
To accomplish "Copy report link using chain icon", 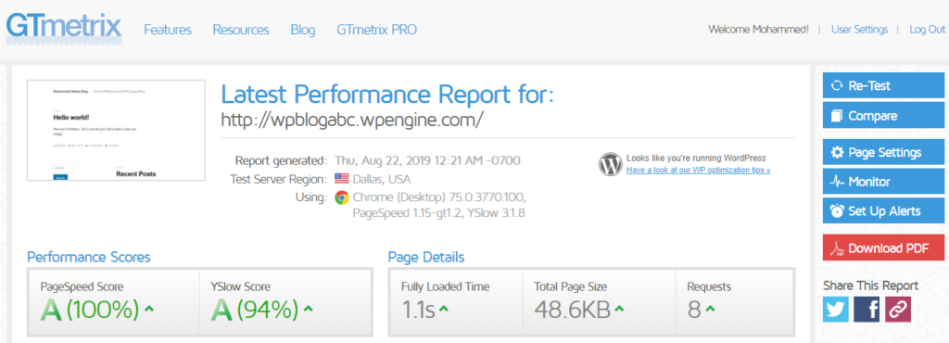I will click(x=897, y=309).
